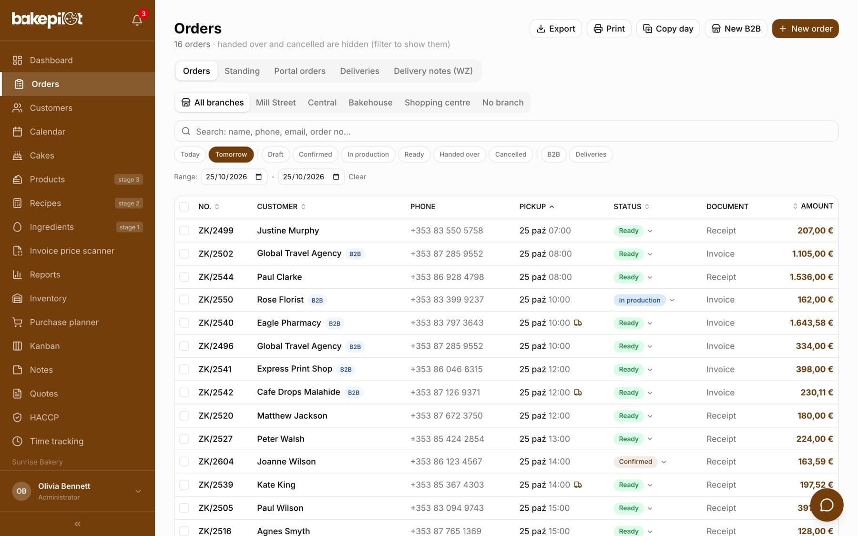Viewport: 858px width, 536px height.
Task: Expand Olivia Bennett account menu
Action: tap(138, 491)
